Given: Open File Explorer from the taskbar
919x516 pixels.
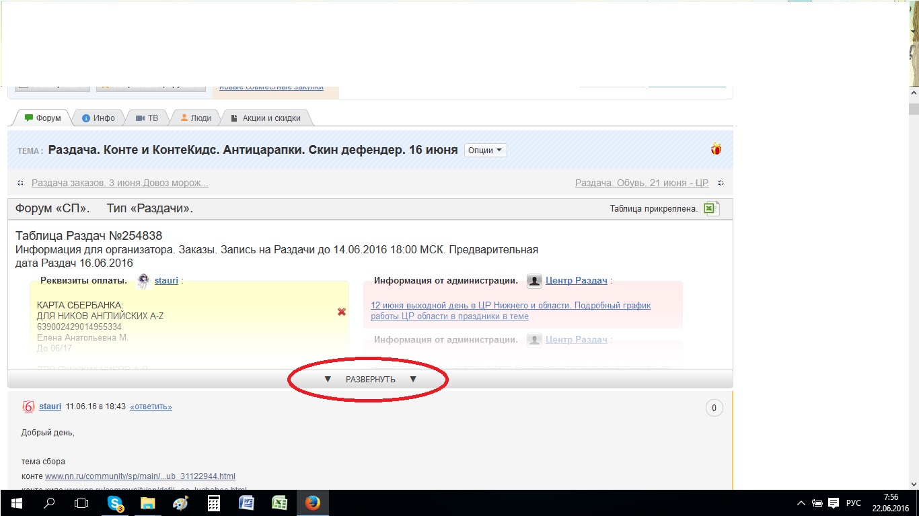Looking at the screenshot, I should (x=148, y=503).
